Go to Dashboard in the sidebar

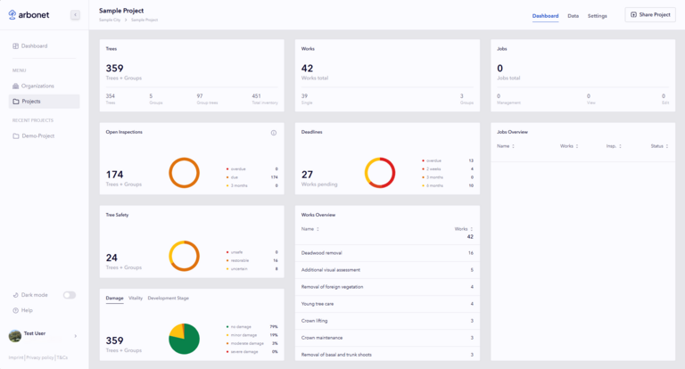tap(34, 45)
